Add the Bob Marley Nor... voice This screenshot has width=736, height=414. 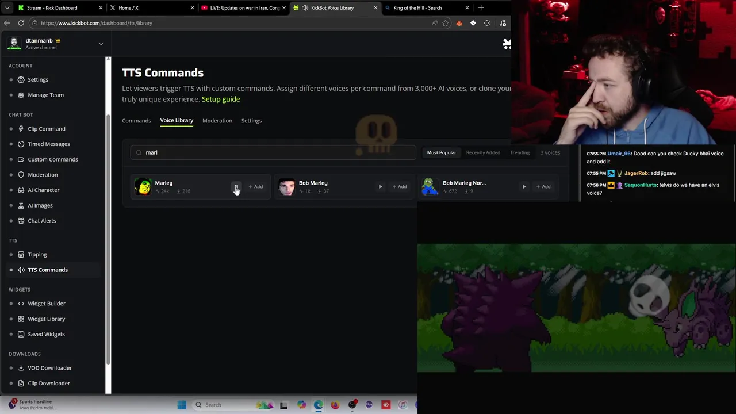point(543,187)
